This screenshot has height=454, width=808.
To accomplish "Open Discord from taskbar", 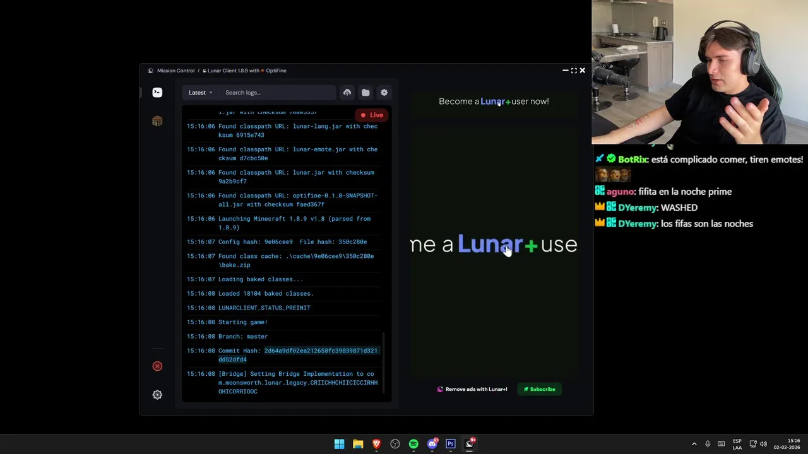I will [x=432, y=444].
